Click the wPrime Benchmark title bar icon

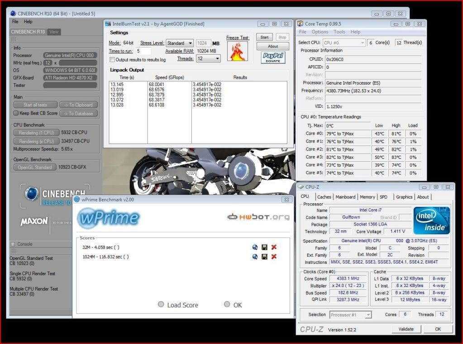[x=77, y=199]
